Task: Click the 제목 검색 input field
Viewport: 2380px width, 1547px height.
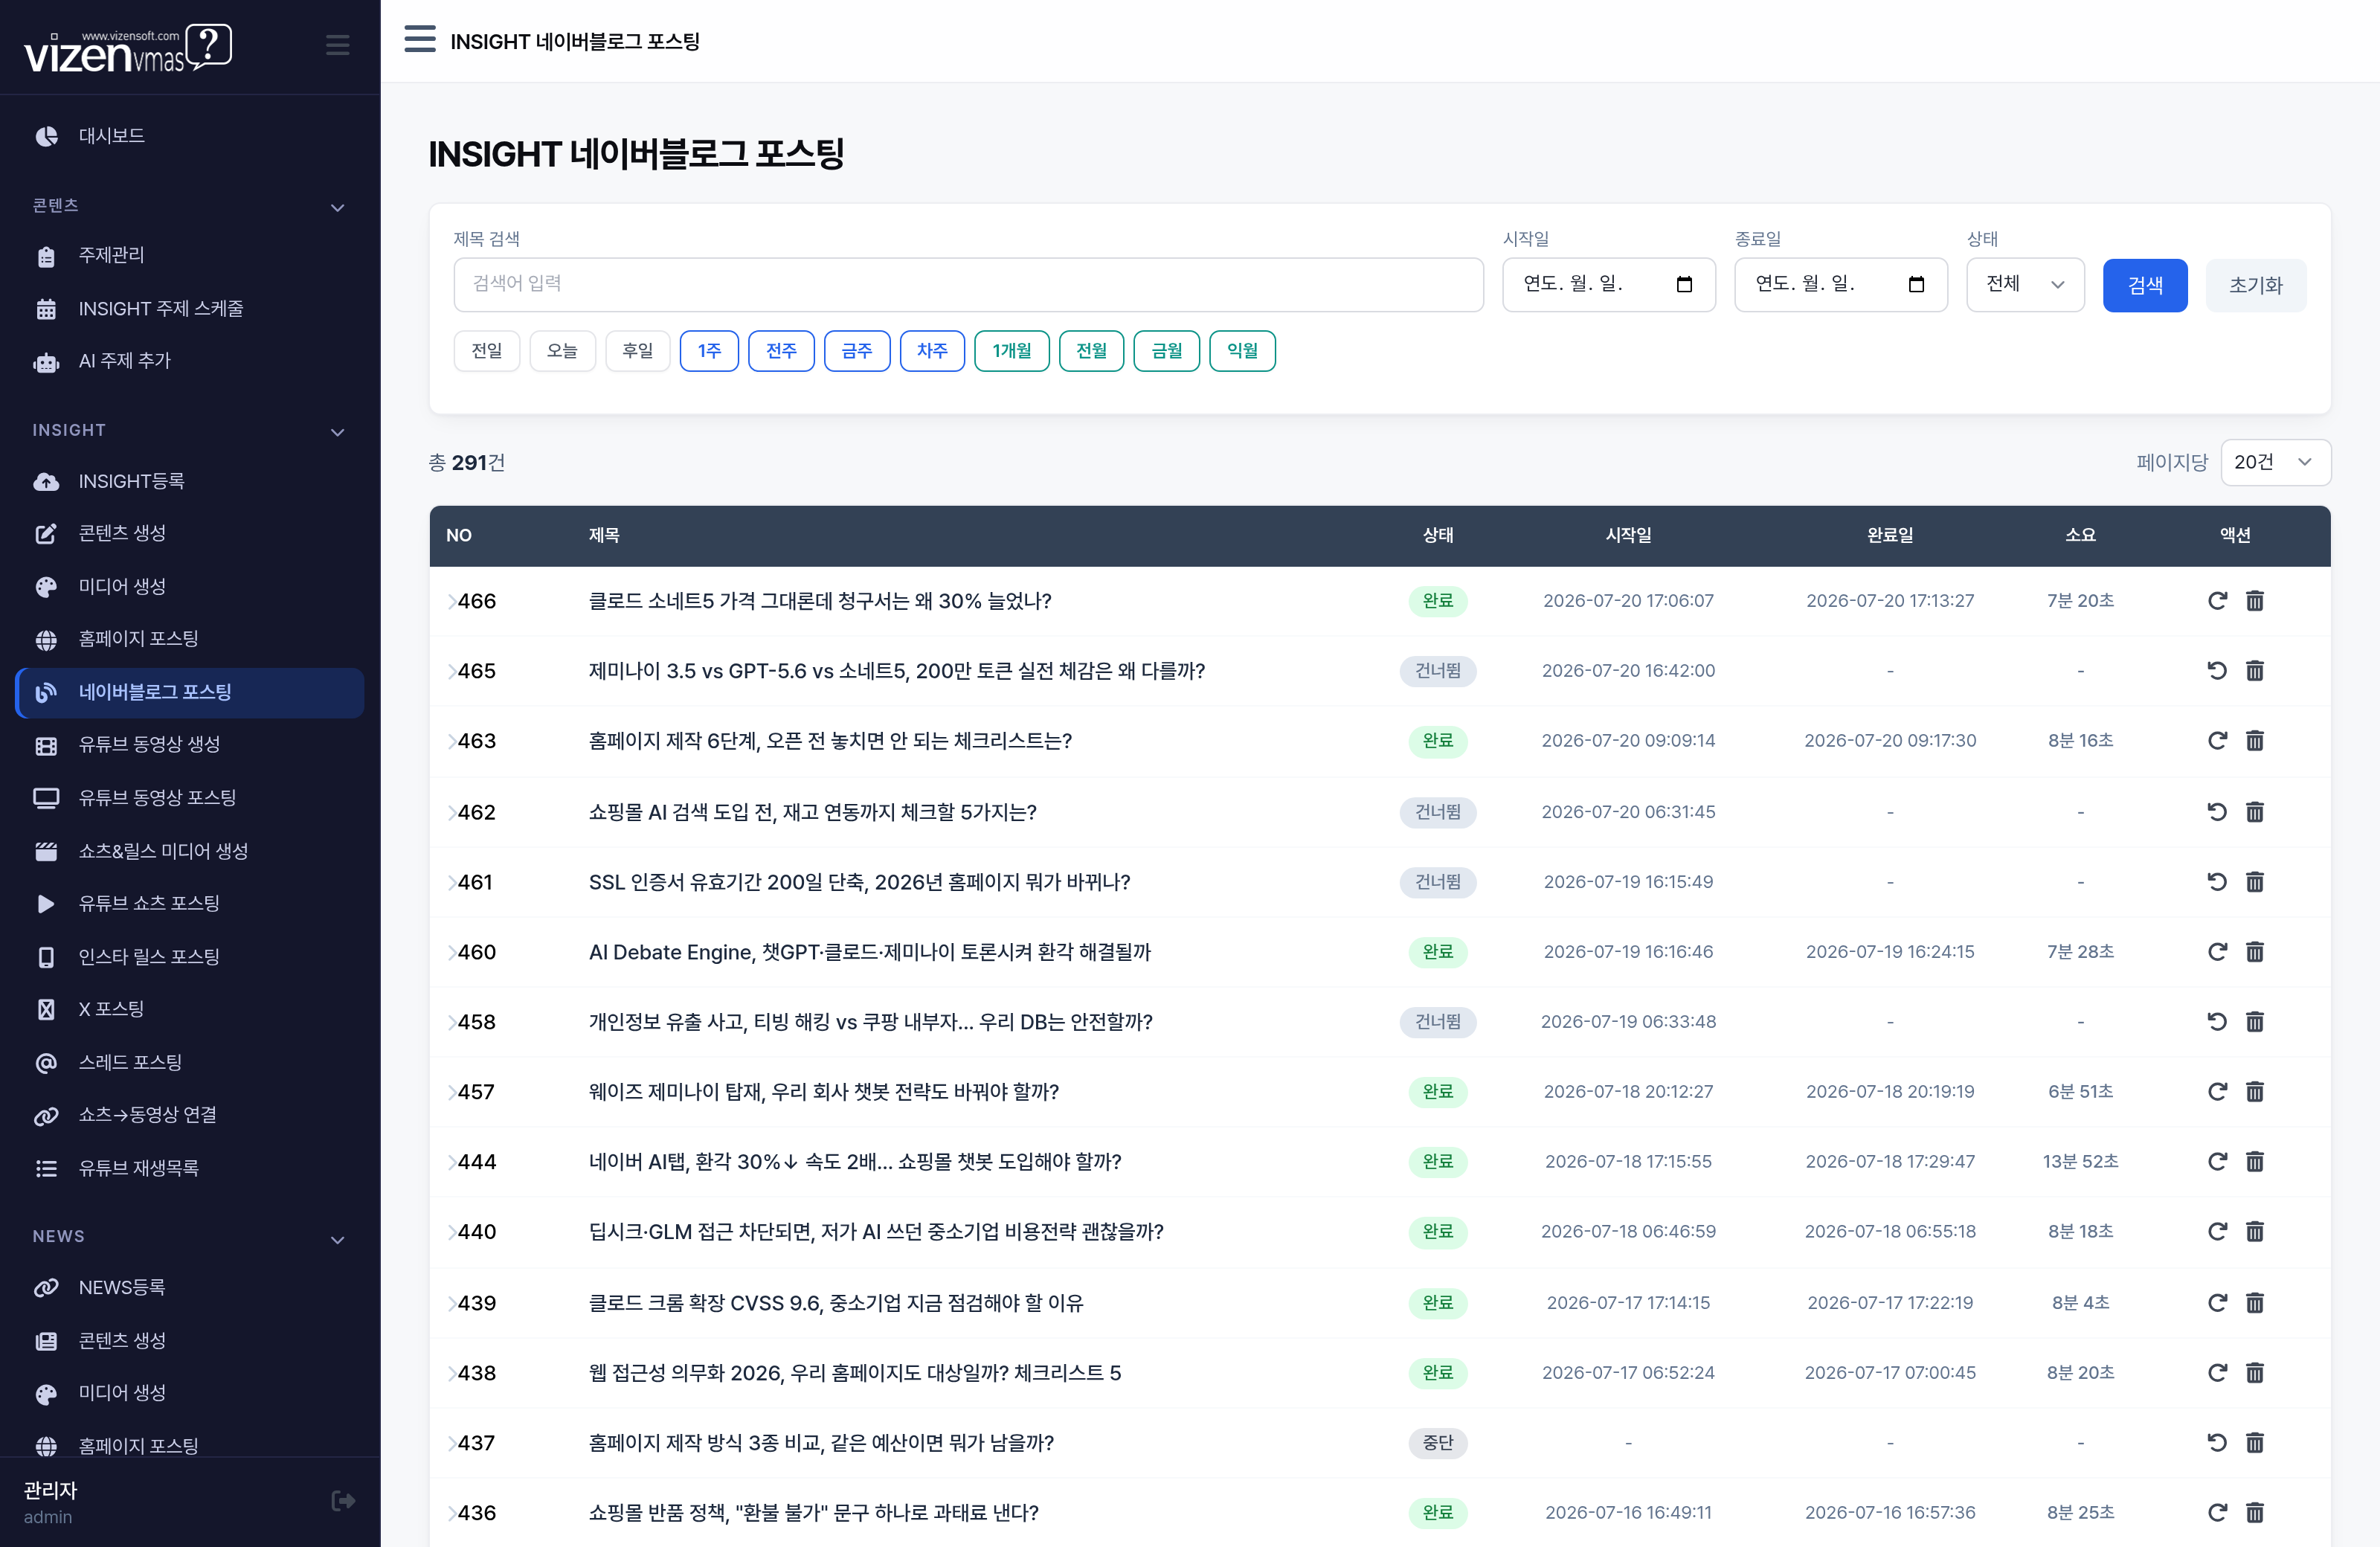Action: [968, 284]
